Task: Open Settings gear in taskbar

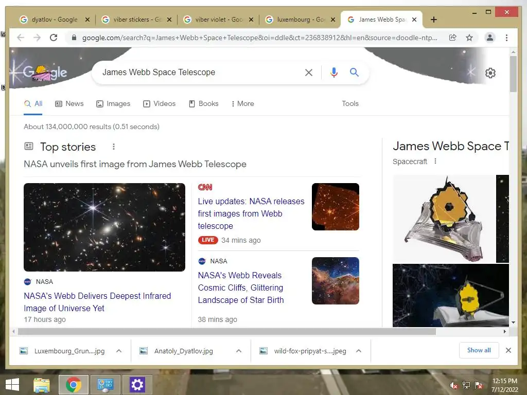Action: point(137,385)
